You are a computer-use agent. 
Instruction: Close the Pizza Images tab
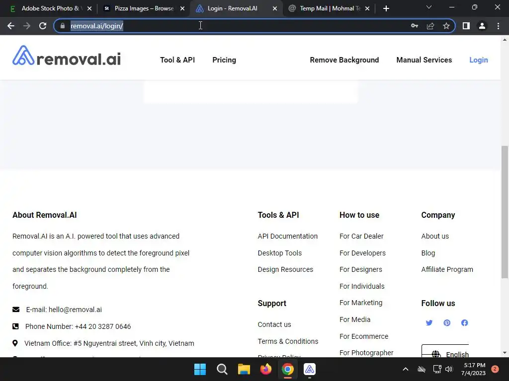(182, 8)
